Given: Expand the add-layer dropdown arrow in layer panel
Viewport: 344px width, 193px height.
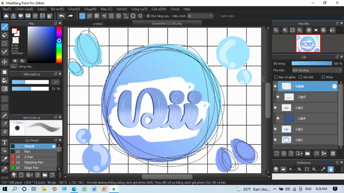Looking at the screenshot, I should pos(302,153).
